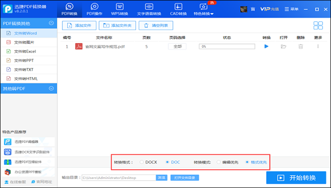Expand the 特色转换 dropdown tab

click(x=204, y=9)
